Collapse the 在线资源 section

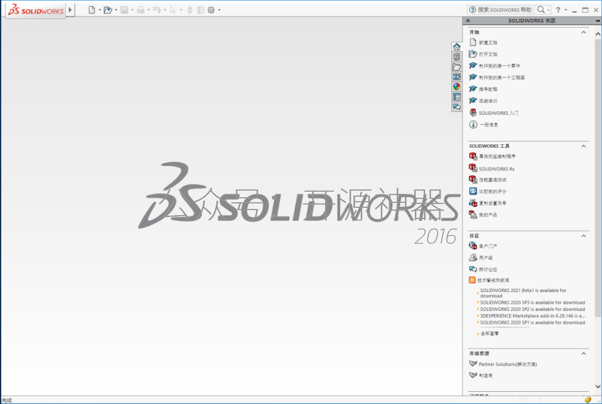click(584, 353)
